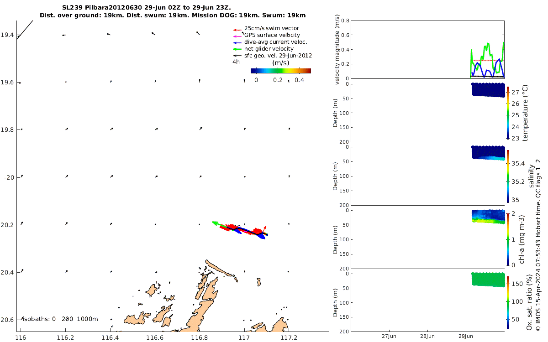Click the chl-a colorbar
Viewport: 548px width, 342px height.
tap(508, 238)
